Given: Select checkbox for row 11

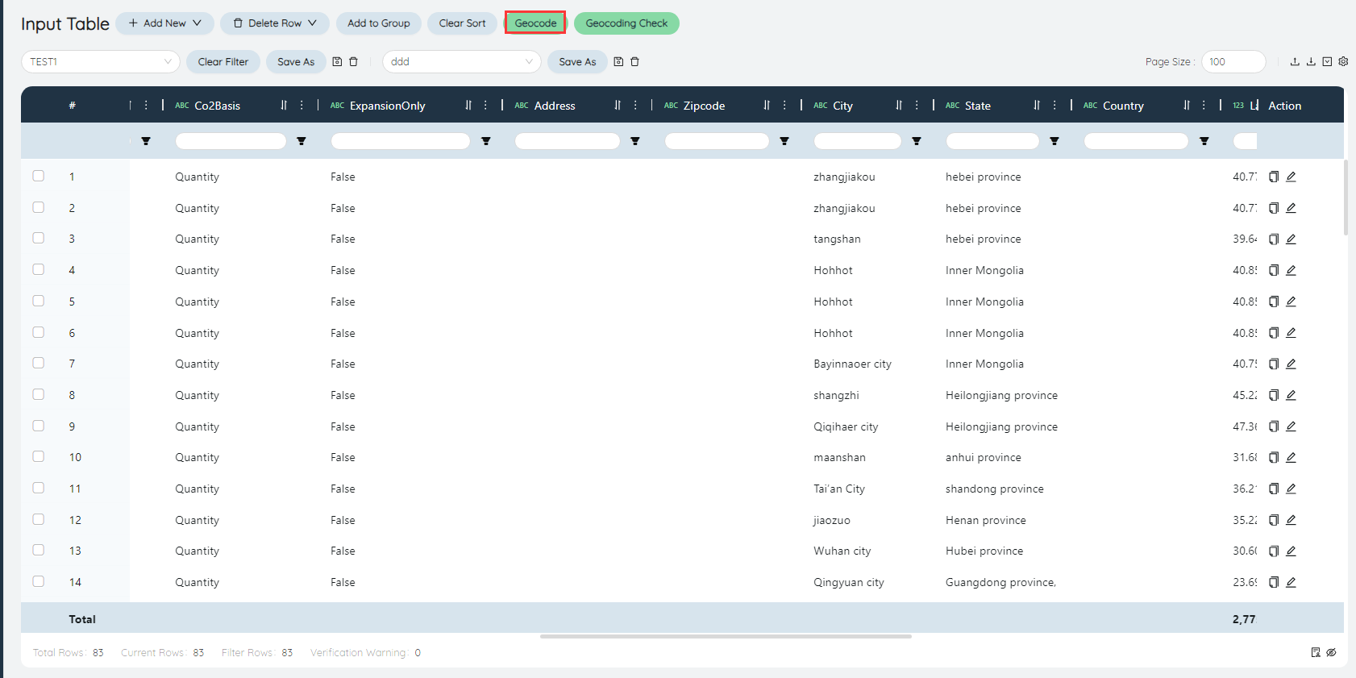Looking at the screenshot, I should tap(38, 488).
